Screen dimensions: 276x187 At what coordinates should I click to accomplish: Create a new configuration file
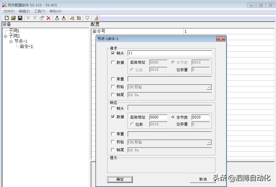tap(6, 18)
